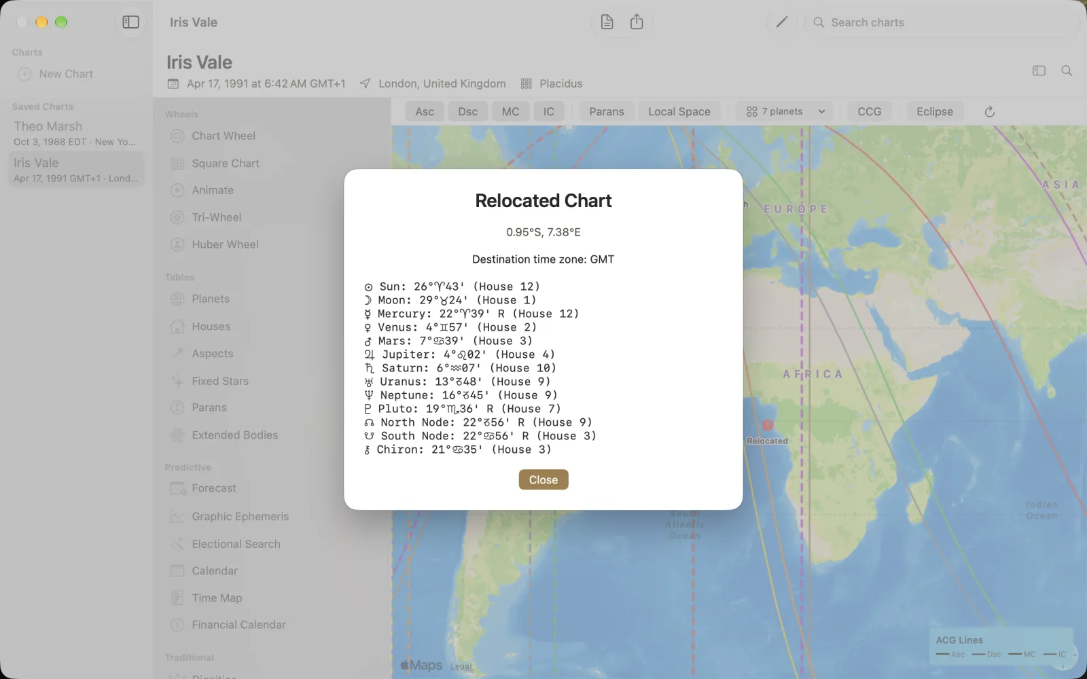Create a New Chart

(66, 74)
